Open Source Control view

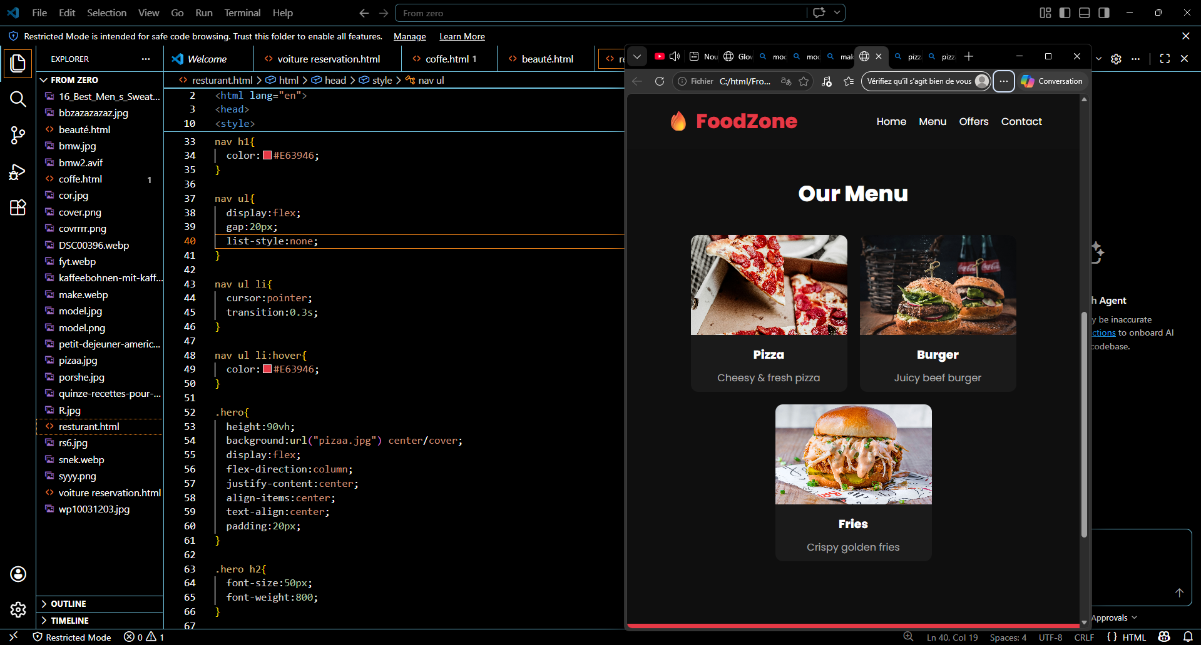click(18, 135)
